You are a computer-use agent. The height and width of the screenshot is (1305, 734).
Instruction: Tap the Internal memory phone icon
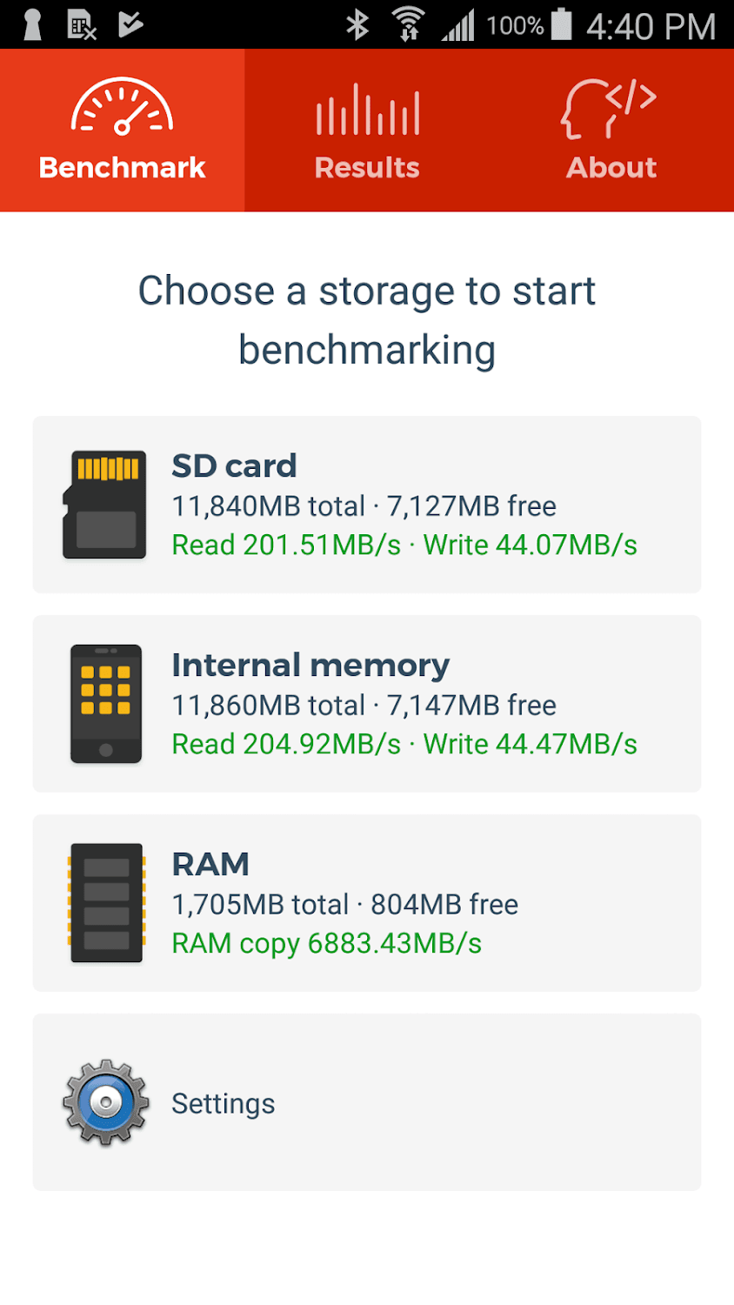click(105, 704)
